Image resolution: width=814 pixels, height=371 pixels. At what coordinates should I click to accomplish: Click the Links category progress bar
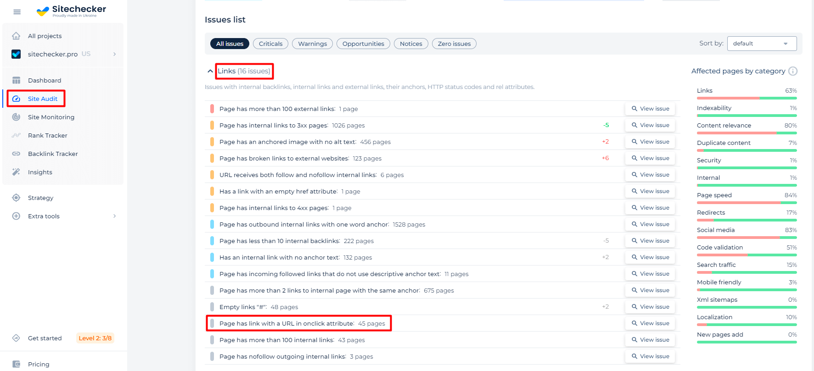[747, 98]
